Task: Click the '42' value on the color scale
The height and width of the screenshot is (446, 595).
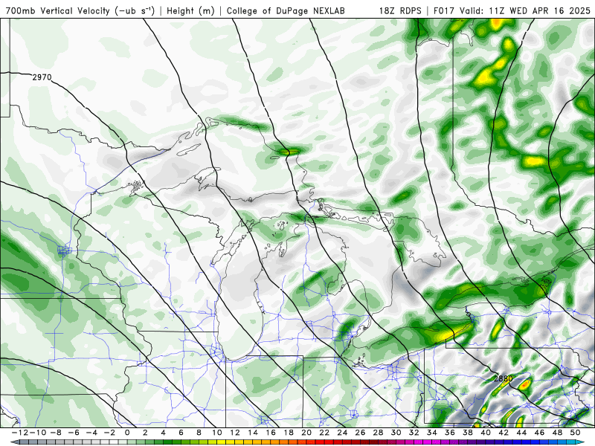Action: point(504,433)
